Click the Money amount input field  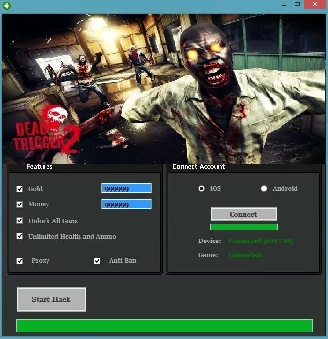coord(127,204)
